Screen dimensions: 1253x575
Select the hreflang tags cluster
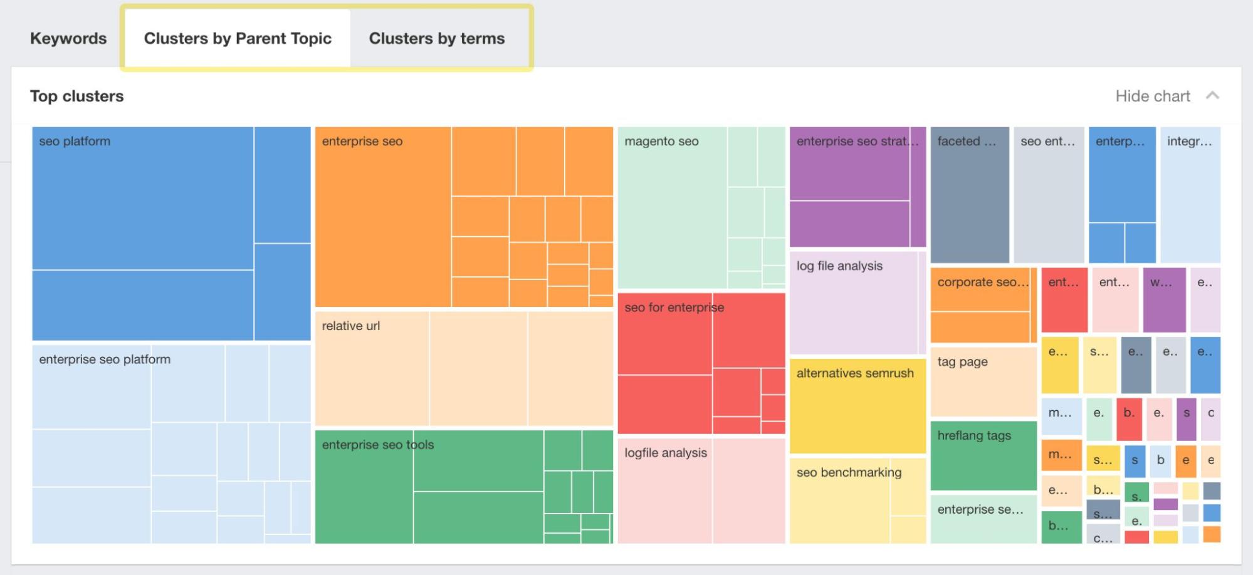tap(981, 451)
